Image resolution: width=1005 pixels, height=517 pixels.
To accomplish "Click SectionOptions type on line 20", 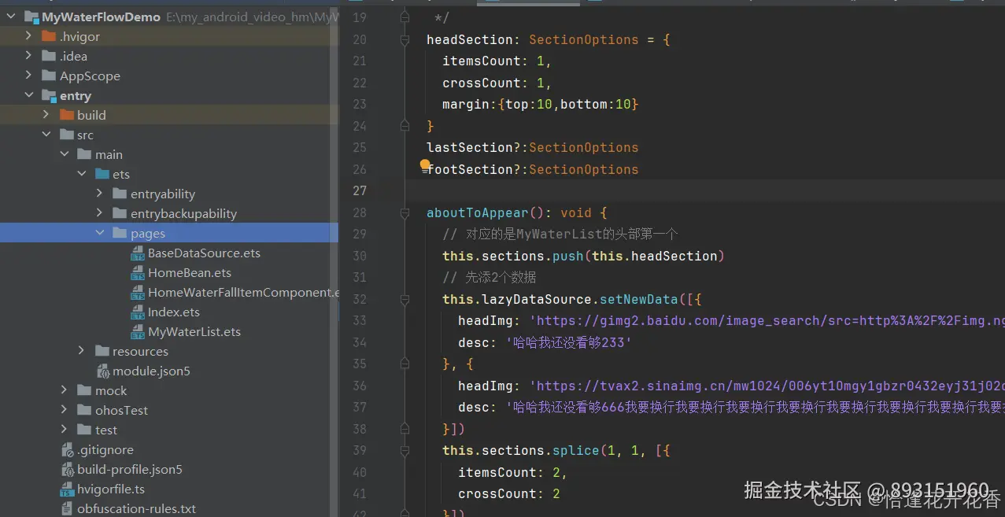I will coord(584,39).
